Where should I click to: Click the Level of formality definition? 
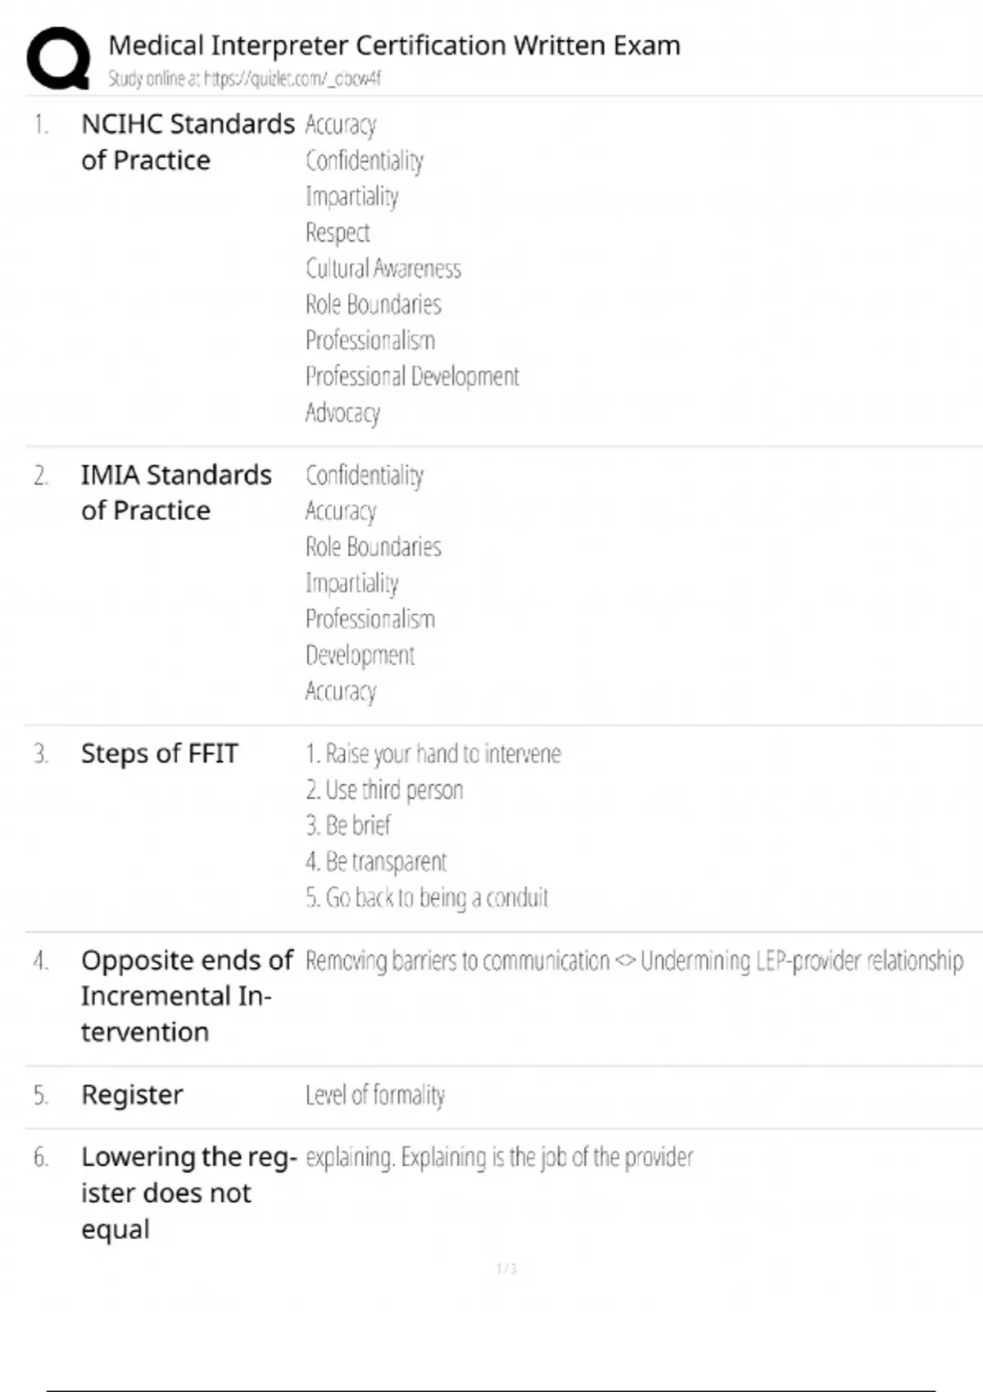pos(375,1095)
